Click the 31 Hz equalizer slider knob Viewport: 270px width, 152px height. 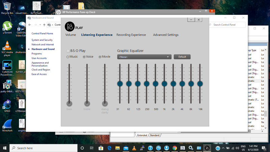pos(120,84)
